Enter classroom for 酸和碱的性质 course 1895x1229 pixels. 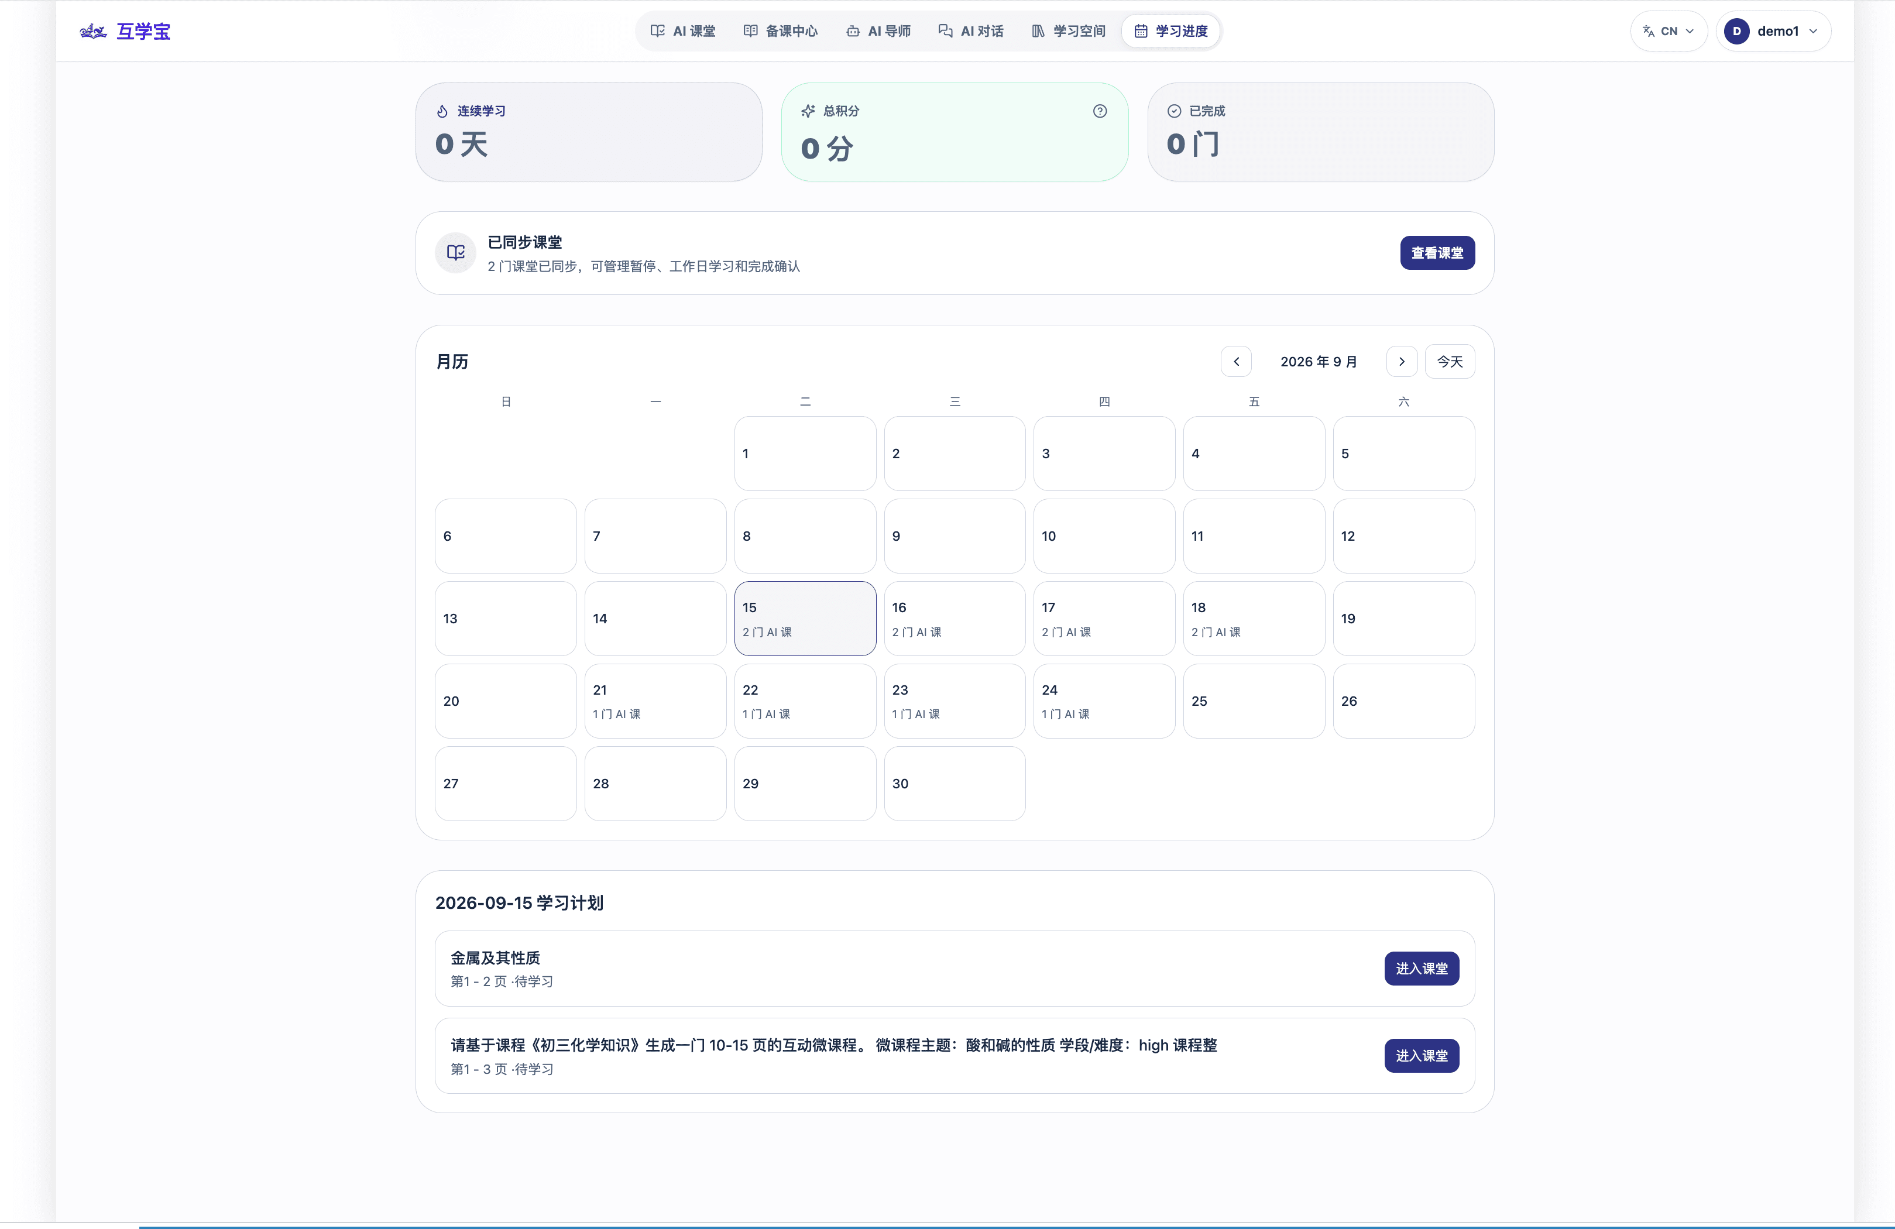tap(1421, 1055)
